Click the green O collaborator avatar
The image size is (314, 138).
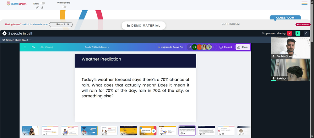[194, 47]
